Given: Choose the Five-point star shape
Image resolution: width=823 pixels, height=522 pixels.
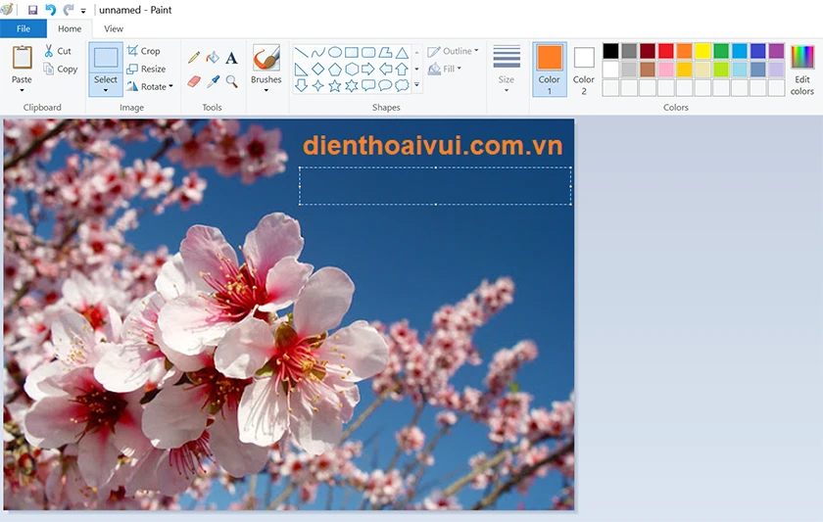Looking at the screenshot, I should [335, 85].
